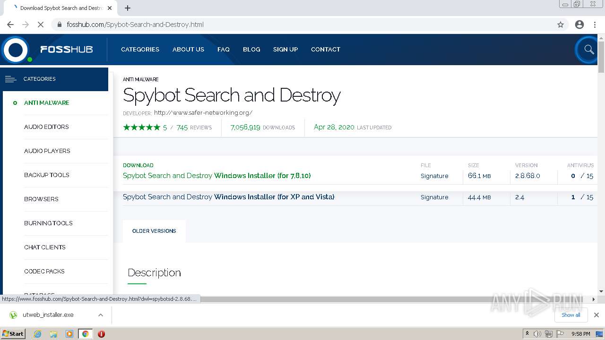Image resolution: width=605 pixels, height=340 pixels.
Task: Click Show all downloads button
Action: [x=571, y=315]
